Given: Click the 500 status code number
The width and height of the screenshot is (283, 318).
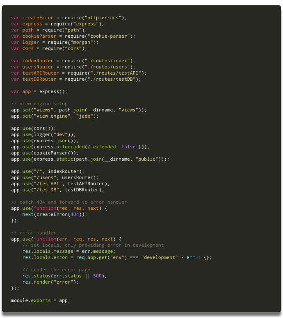Looking at the screenshot, I should (x=98, y=276).
